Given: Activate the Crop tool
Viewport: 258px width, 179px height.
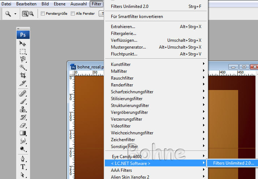Looking at the screenshot, I should [x=23, y=75].
